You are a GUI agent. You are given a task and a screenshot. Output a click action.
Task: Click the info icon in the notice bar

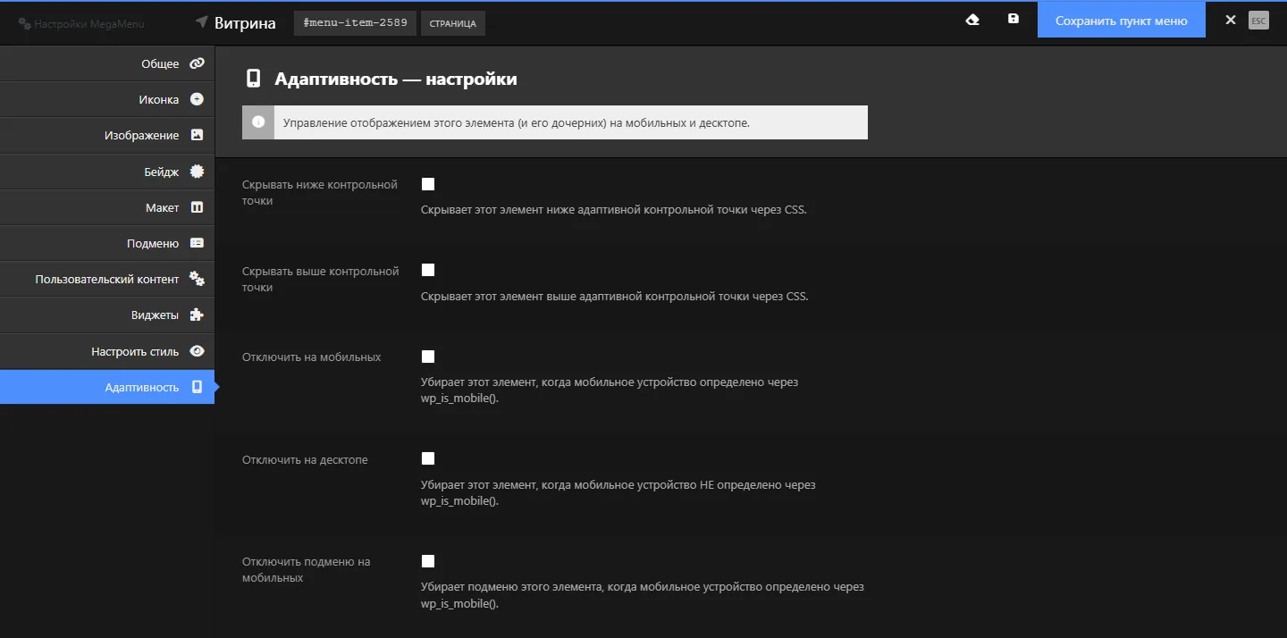(x=258, y=122)
